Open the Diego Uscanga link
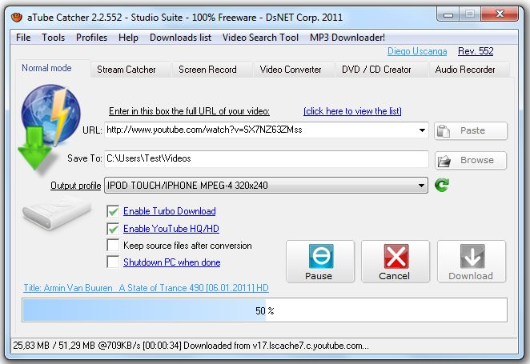This screenshot has height=364, width=530. 417,51
